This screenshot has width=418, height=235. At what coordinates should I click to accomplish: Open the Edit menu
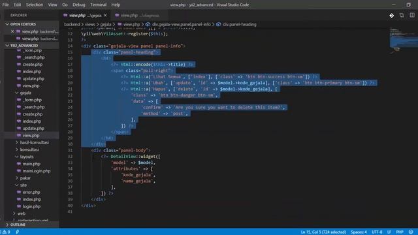click(x=18, y=5)
